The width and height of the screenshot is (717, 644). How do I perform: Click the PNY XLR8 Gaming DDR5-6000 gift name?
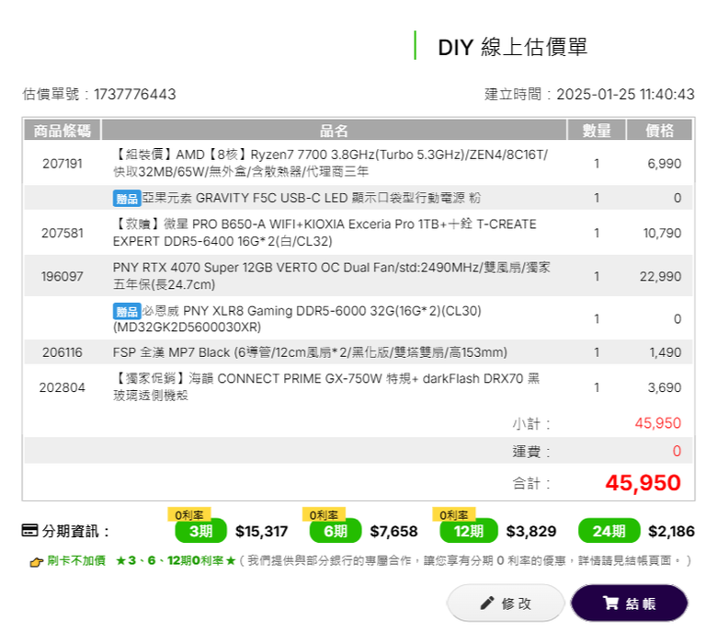pos(297,319)
